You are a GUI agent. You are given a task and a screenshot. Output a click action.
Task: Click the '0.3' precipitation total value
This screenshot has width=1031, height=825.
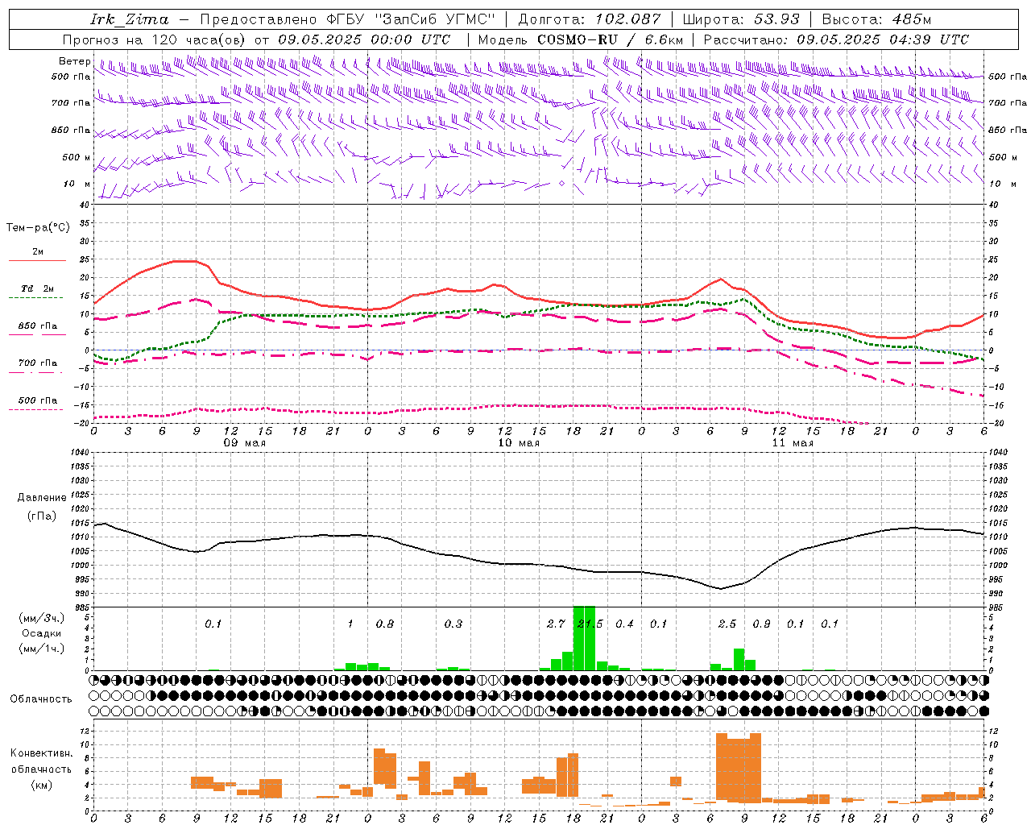pos(453,624)
